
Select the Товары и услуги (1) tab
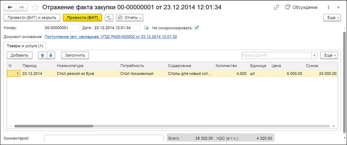25,46
